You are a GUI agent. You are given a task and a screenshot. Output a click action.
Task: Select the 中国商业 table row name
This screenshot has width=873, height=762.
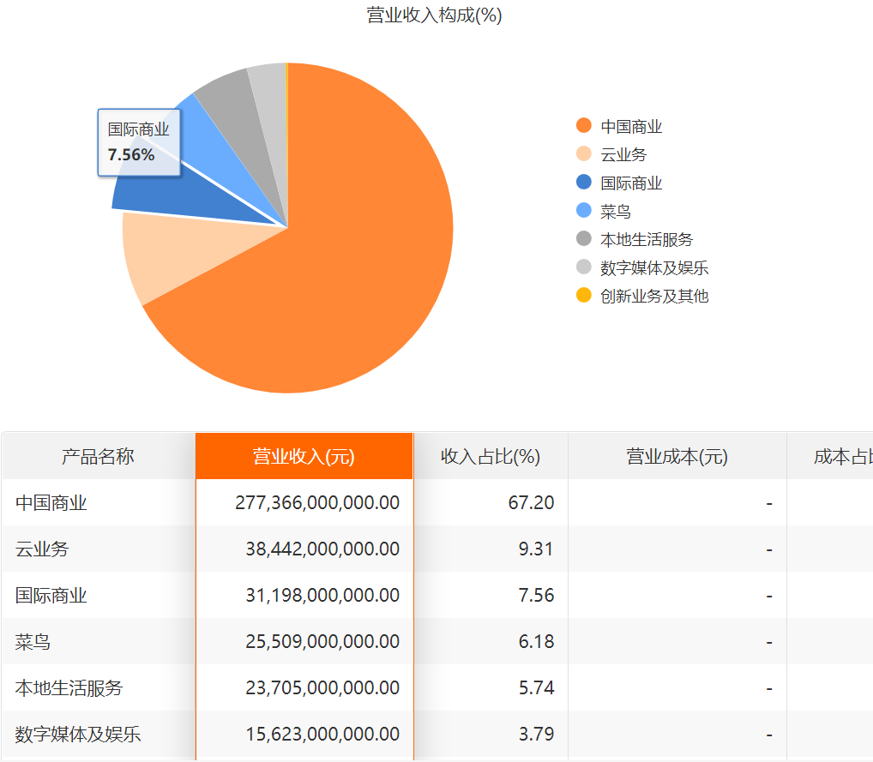click(51, 503)
